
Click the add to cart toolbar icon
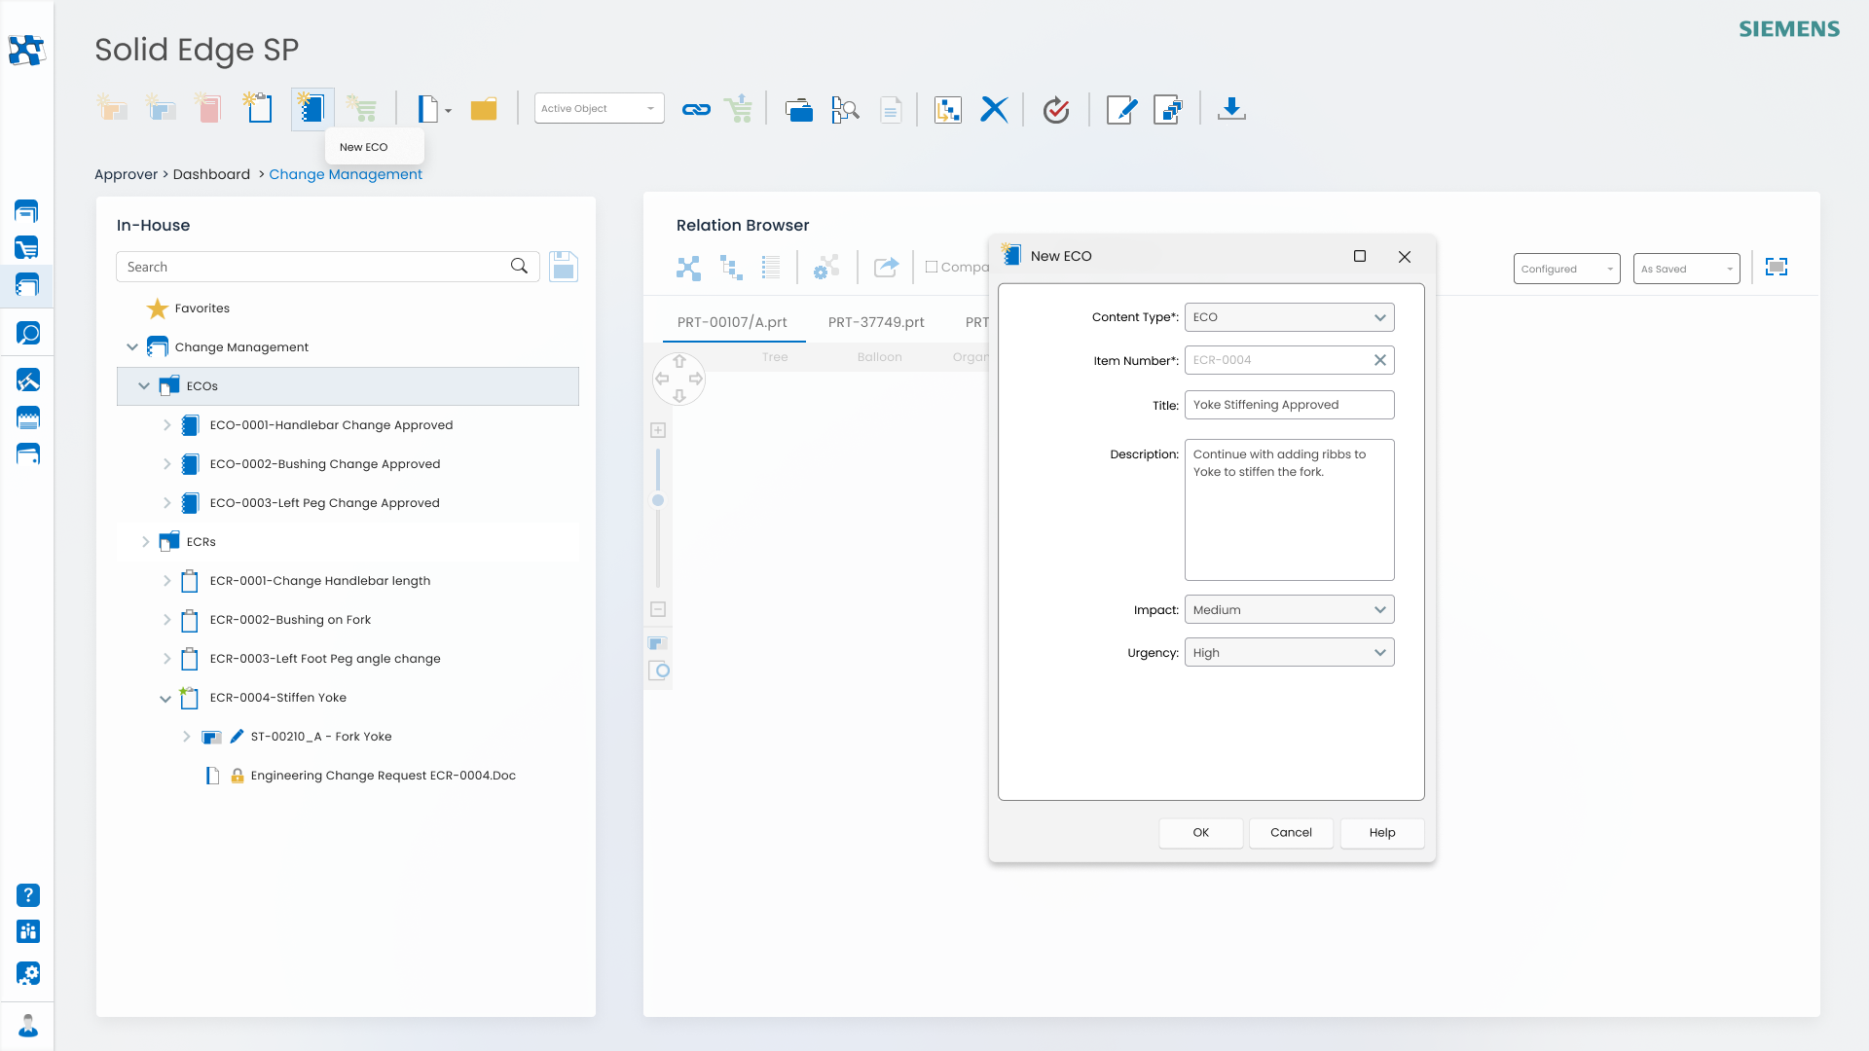739,108
